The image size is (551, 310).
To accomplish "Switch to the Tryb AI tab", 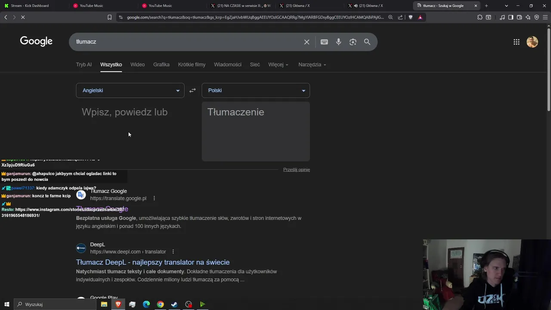I will tap(84, 65).
